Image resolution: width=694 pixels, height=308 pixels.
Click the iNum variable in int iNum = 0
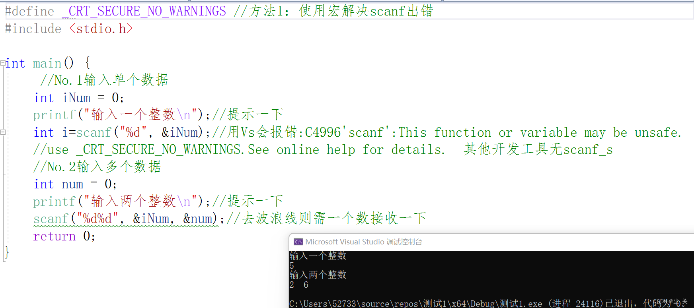[76, 98]
